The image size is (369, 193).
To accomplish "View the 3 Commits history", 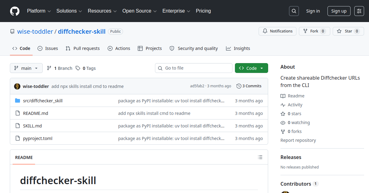I will tap(249, 86).
